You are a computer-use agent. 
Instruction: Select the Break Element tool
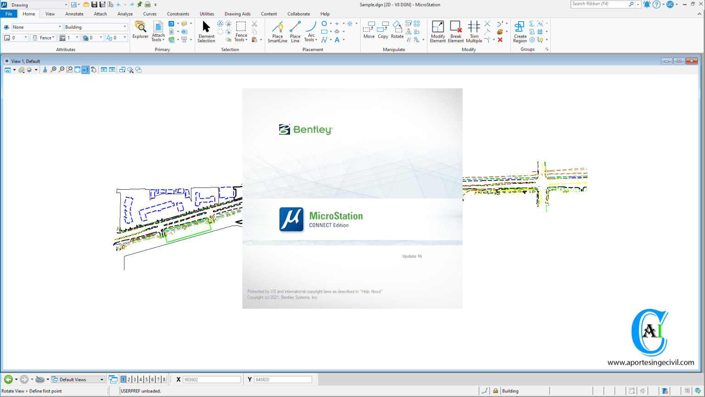pyautogui.click(x=455, y=31)
